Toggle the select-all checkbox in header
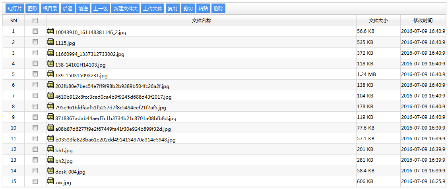The width and height of the screenshot is (448, 189). click(x=35, y=20)
